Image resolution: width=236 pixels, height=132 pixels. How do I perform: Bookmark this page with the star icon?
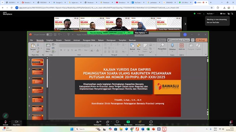click(212, 8)
